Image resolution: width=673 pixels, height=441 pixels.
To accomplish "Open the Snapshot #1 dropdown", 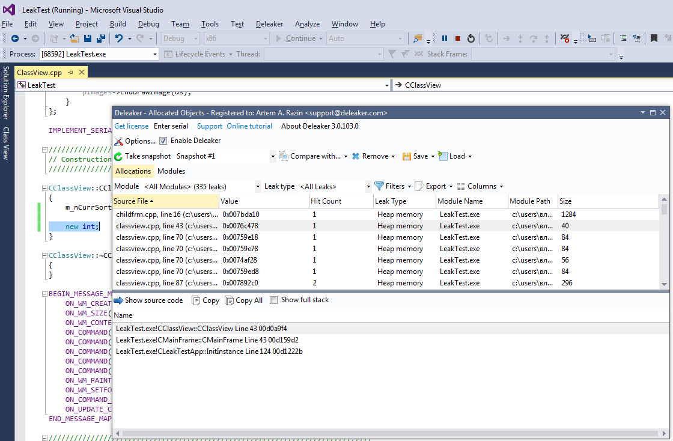I will click(273, 156).
